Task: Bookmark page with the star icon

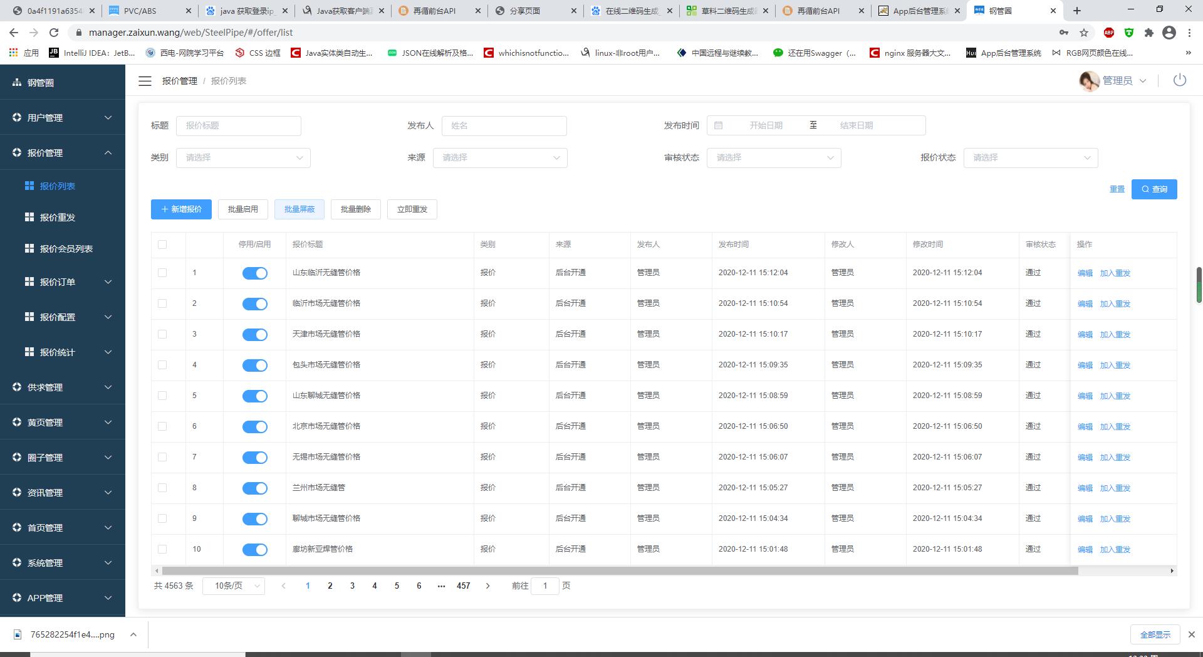Action: (x=1084, y=33)
